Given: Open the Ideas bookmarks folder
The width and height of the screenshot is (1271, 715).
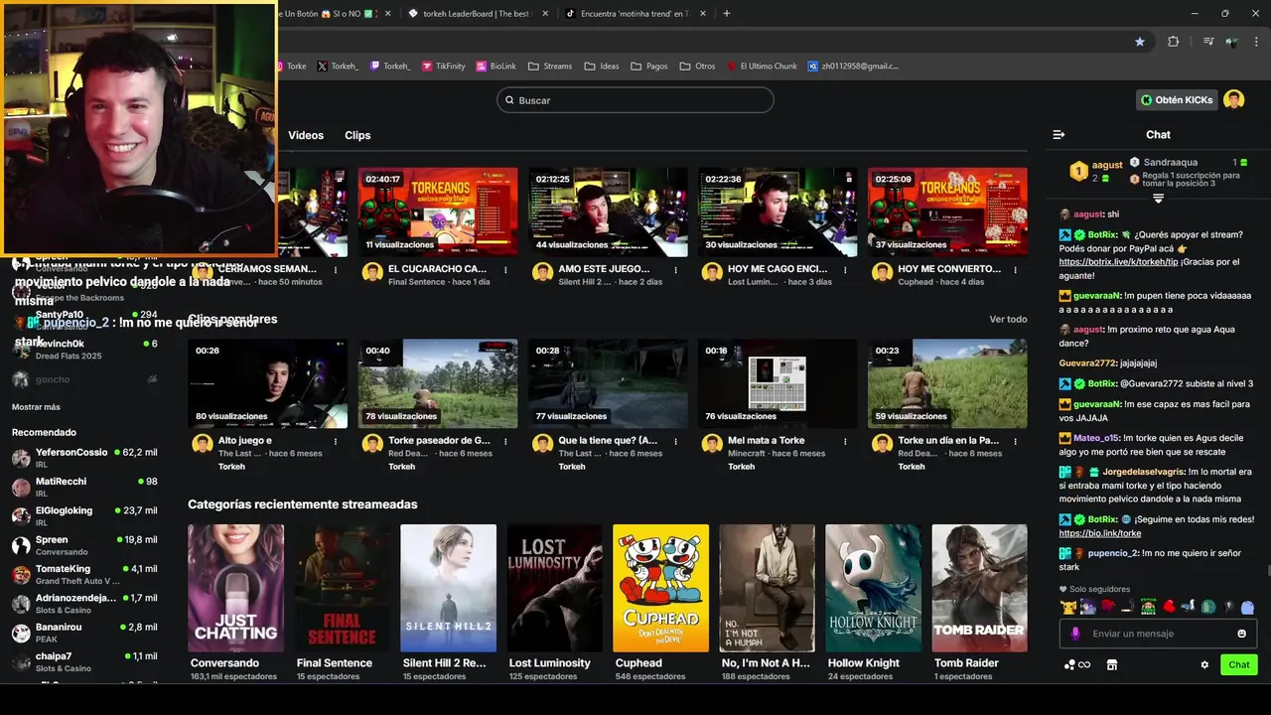Looking at the screenshot, I should (602, 67).
